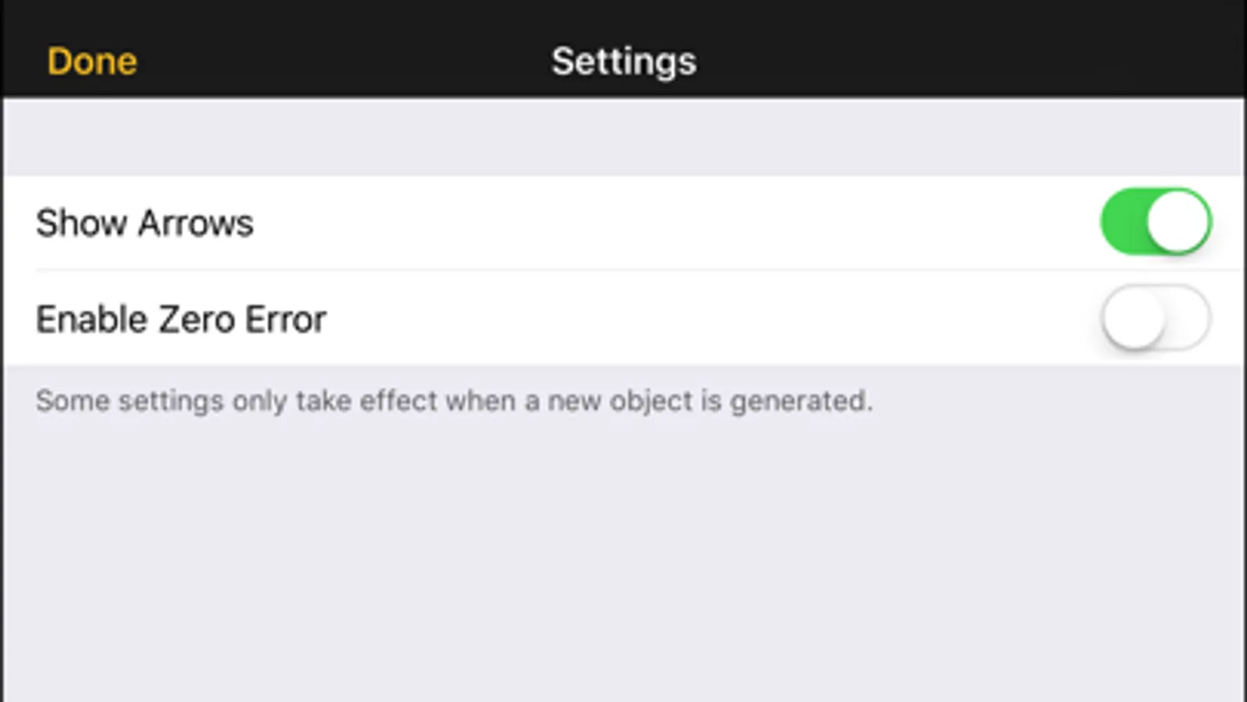Click the Settings title in the header
1247x702 pixels.
624,62
